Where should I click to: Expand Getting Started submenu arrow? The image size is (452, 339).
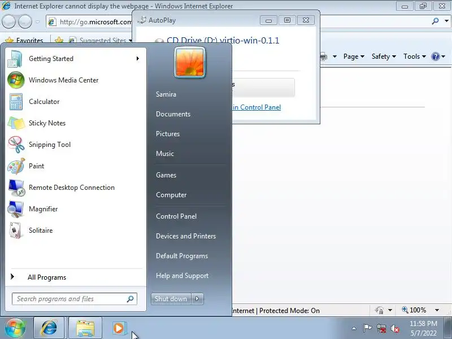coord(138,59)
